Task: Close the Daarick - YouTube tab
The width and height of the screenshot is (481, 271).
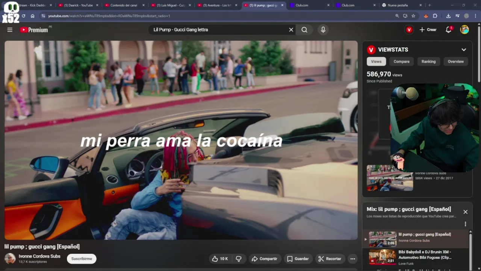Action: tap(97, 5)
